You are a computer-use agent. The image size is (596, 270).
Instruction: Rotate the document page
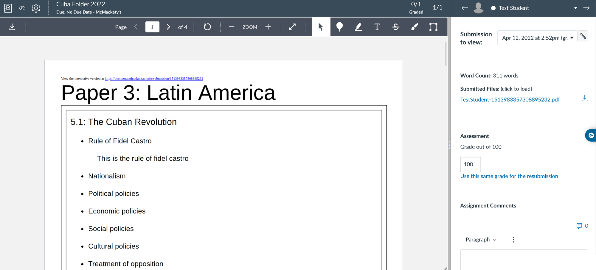[207, 27]
